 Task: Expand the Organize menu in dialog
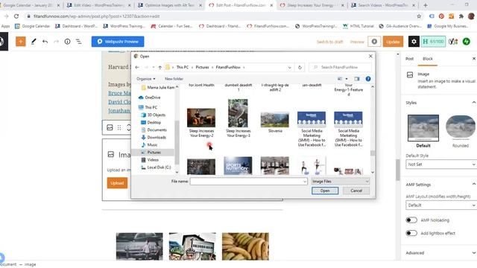(x=146, y=79)
